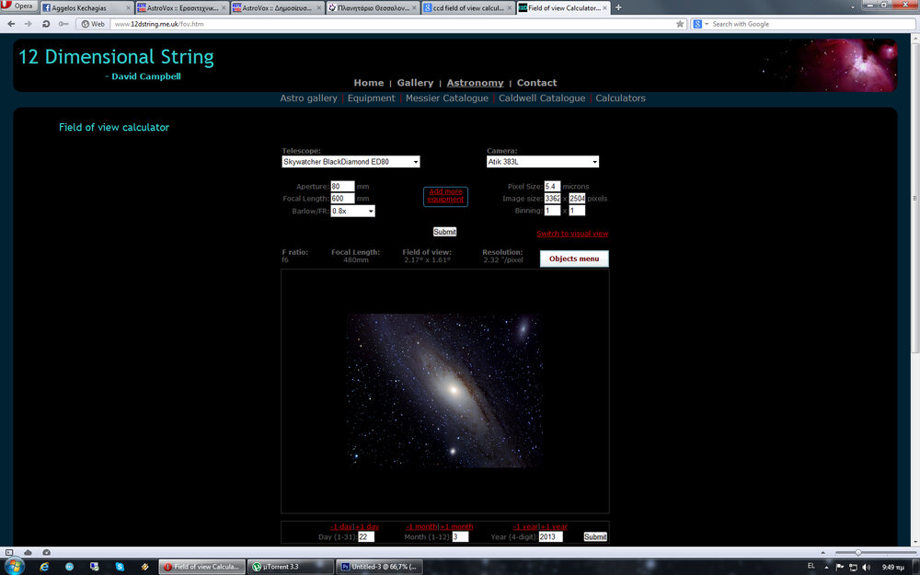Click into the Aperture input field
920x575 pixels.
342,186
